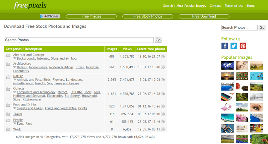This screenshot has width=268, height=144.
Task: Focus the main Search Photos field
Action: 79,40
